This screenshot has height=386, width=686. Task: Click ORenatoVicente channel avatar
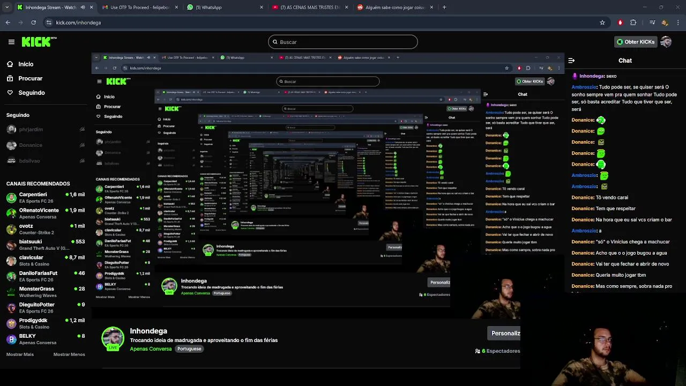click(11, 213)
